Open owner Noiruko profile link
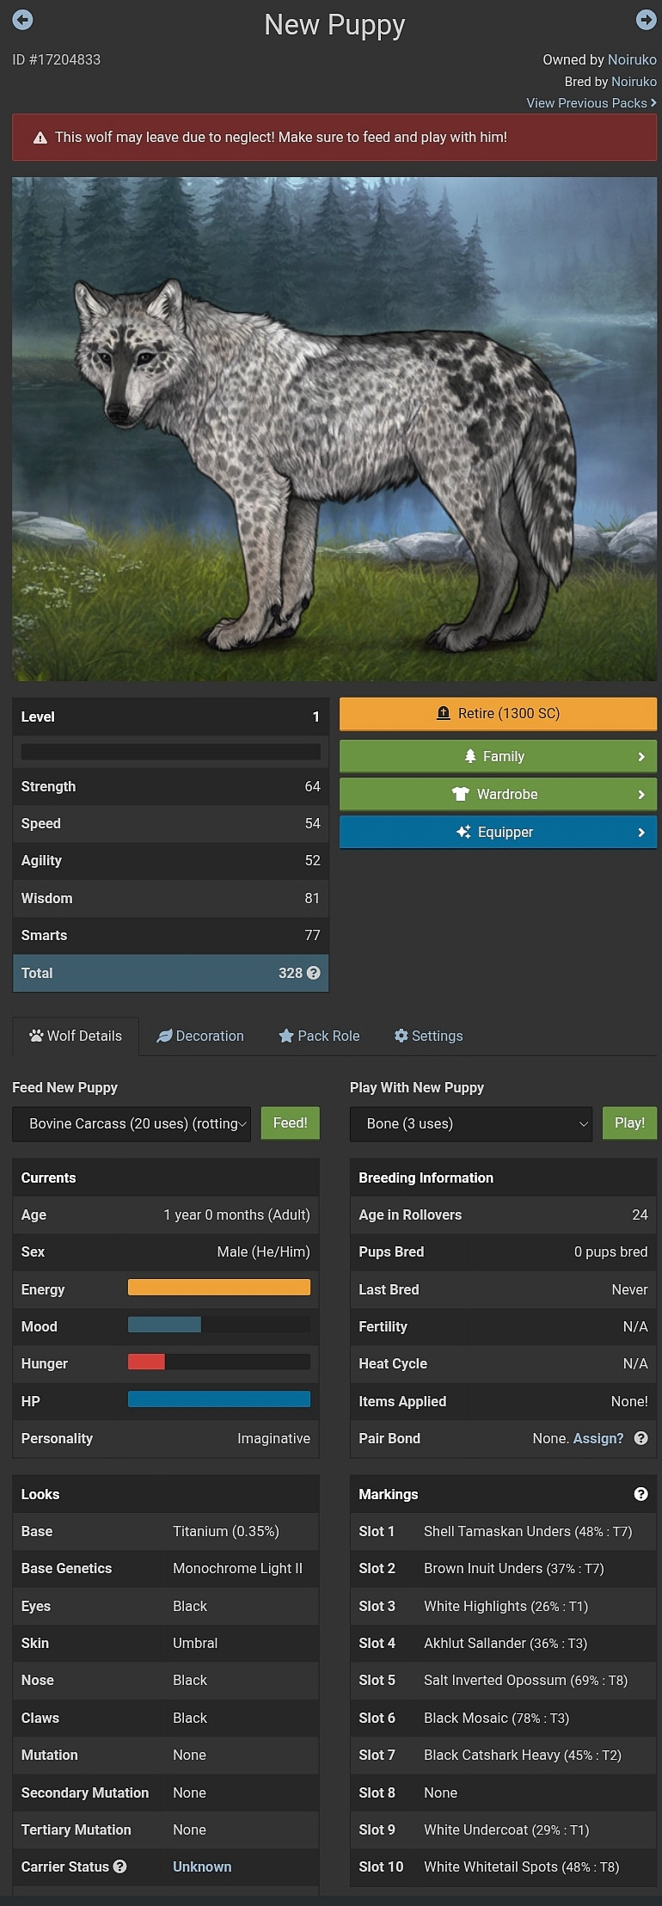662x1906 pixels. coord(632,59)
